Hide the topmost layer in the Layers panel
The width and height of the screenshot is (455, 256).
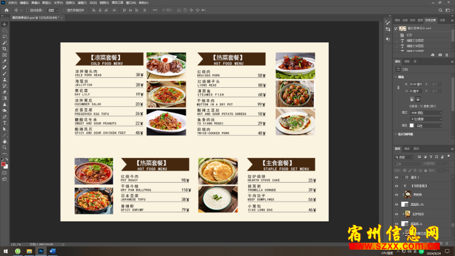point(396,178)
